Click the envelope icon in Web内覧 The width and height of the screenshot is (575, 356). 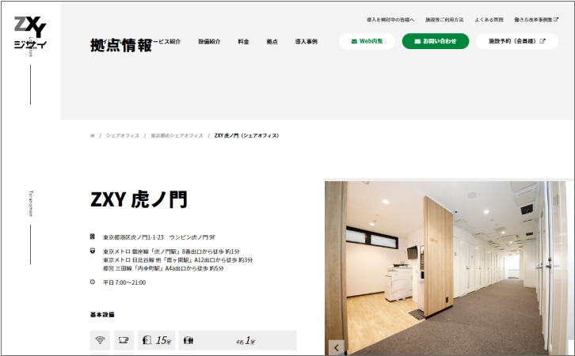click(354, 41)
